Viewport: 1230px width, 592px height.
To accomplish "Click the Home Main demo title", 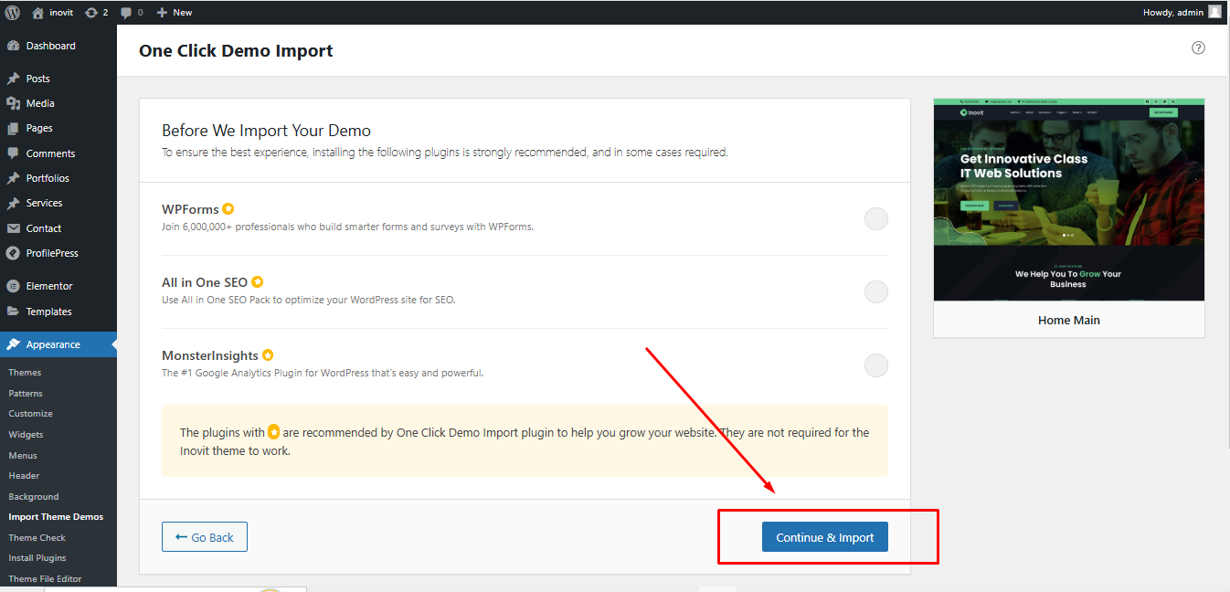I will coord(1069,321).
